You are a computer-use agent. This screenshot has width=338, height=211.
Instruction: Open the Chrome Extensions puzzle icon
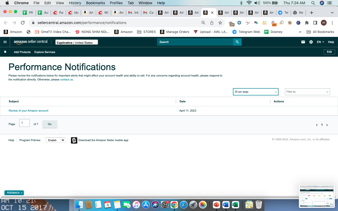tap(307, 23)
